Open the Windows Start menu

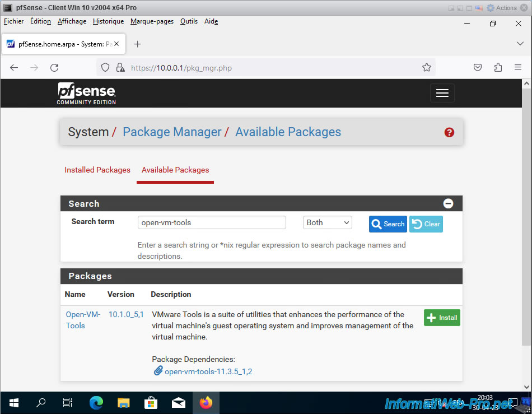[x=14, y=403]
